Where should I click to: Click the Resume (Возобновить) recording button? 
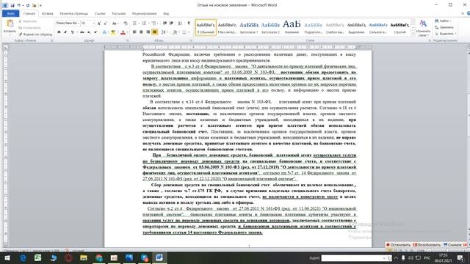coord(427,245)
